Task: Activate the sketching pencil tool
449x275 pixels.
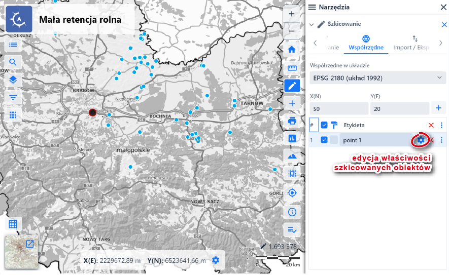Action: 292,86
